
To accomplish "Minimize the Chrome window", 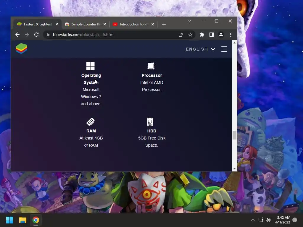I will pyautogui.click(x=203, y=21).
